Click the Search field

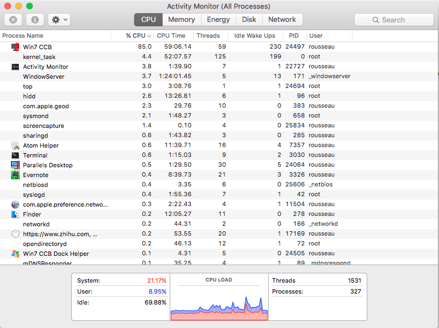394,20
